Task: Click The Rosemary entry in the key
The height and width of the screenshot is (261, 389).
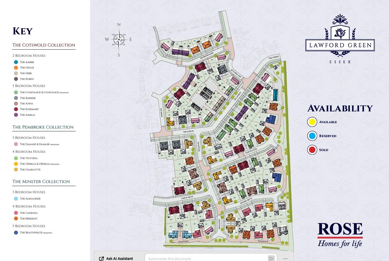Action: click(29, 109)
